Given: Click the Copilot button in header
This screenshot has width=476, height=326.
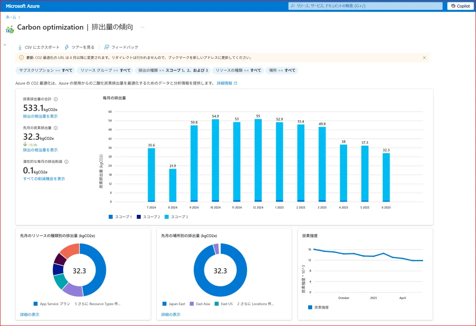Looking at the screenshot, I should (460, 6).
